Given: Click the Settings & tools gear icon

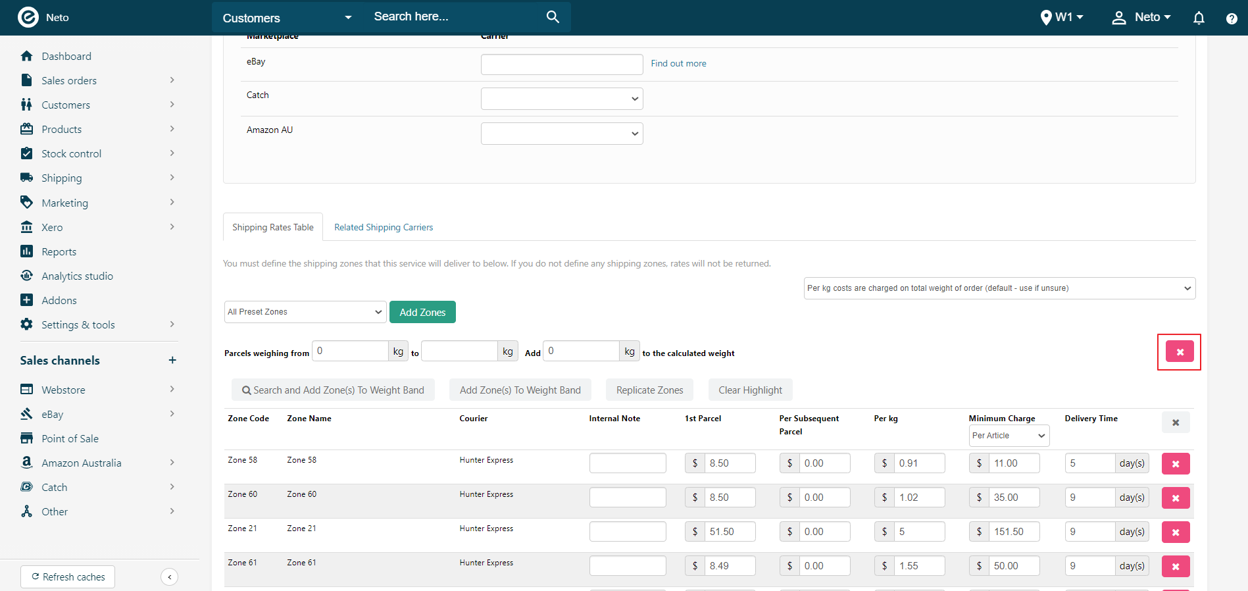Looking at the screenshot, I should point(26,324).
